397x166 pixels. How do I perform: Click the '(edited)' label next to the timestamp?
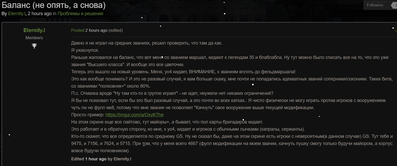(x=116, y=30)
